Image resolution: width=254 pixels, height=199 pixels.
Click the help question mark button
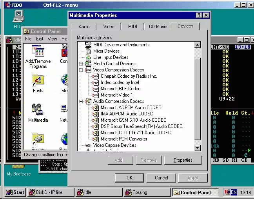[x=199, y=15]
